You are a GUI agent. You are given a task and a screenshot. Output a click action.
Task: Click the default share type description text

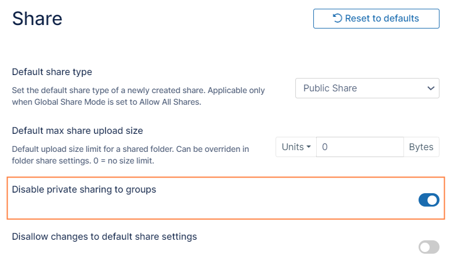coord(138,96)
